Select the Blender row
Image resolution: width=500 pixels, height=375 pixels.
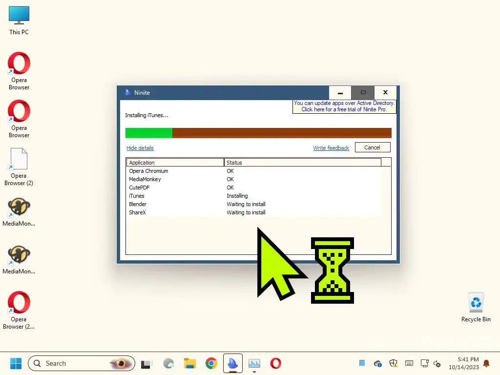[x=253, y=204]
